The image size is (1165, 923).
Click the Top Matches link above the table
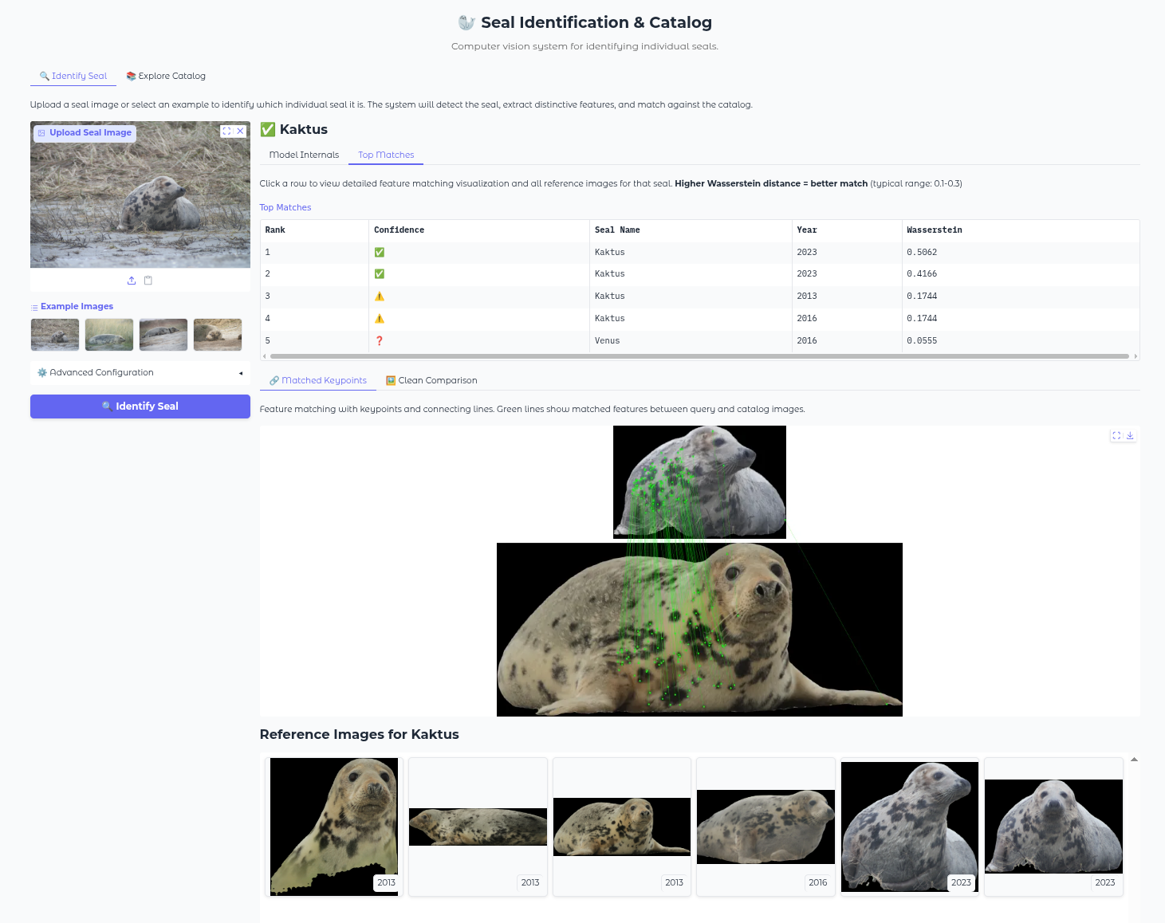pos(285,207)
